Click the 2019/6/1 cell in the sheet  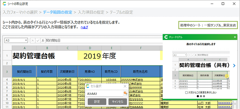pos(24,91)
